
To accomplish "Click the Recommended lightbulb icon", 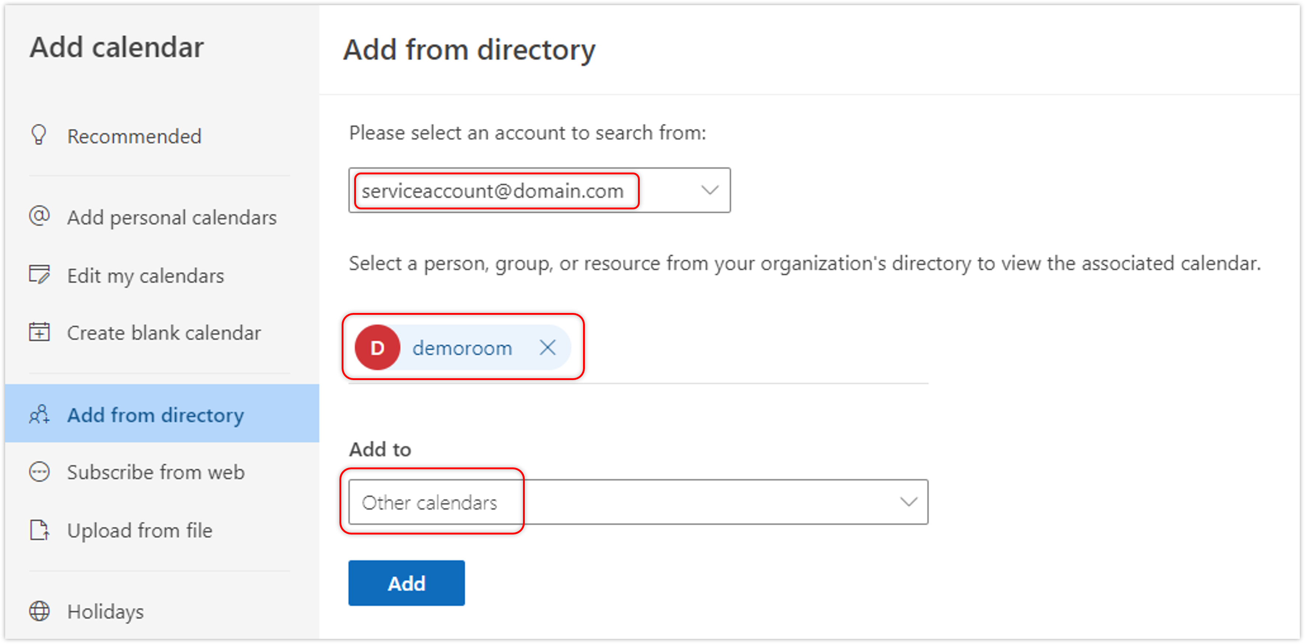I will [39, 135].
